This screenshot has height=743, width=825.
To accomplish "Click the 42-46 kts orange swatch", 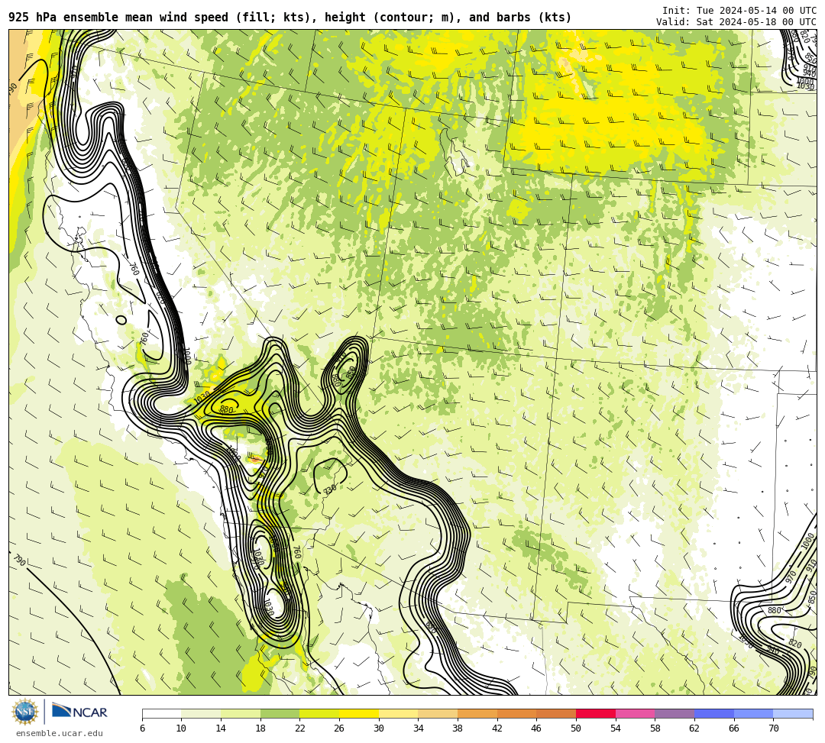I will 516,713.
